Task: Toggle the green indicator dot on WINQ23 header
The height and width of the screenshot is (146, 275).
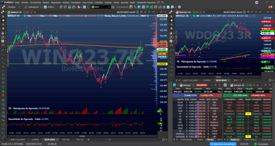Action: [25, 16]
